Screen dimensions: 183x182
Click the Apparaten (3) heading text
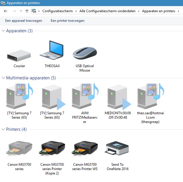point(19,31)
